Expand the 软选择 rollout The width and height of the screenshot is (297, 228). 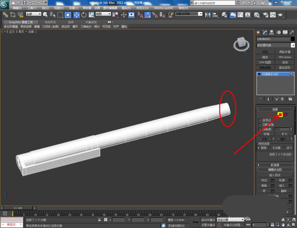[275, 165]
